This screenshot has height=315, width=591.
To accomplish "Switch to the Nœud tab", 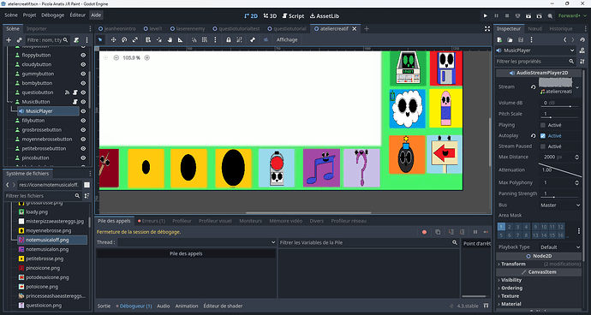I will (534, 28).
